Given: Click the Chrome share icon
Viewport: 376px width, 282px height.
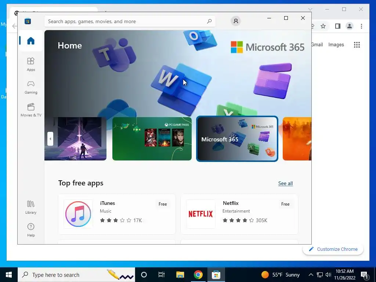Looking at the screenshot, I should point(313,26).
